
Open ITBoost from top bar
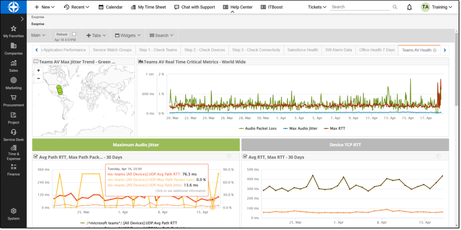271,7
